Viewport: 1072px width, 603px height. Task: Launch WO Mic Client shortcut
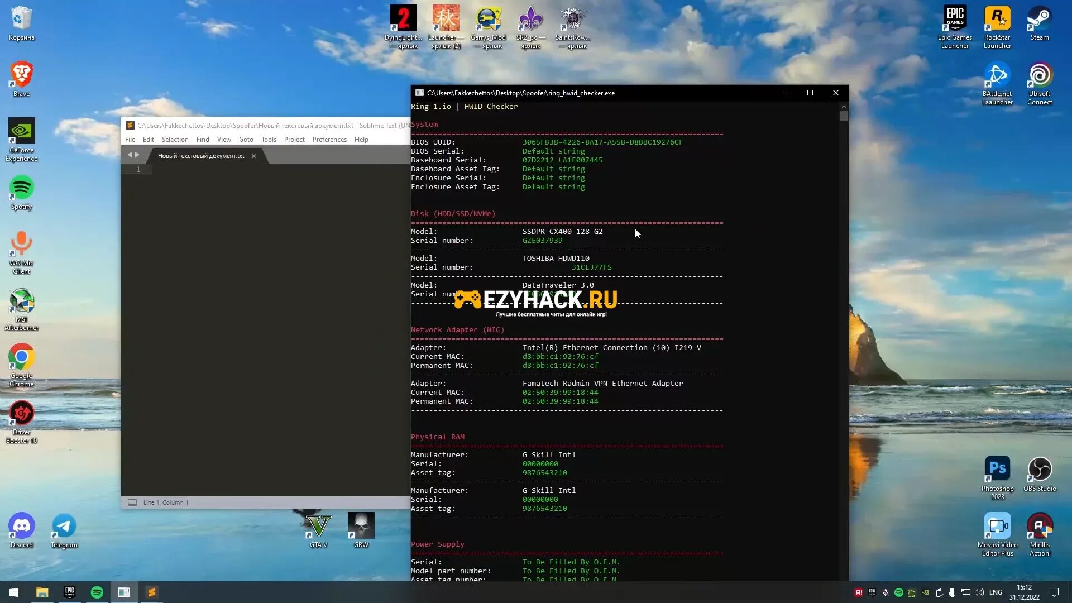click(x=21, y=253)
